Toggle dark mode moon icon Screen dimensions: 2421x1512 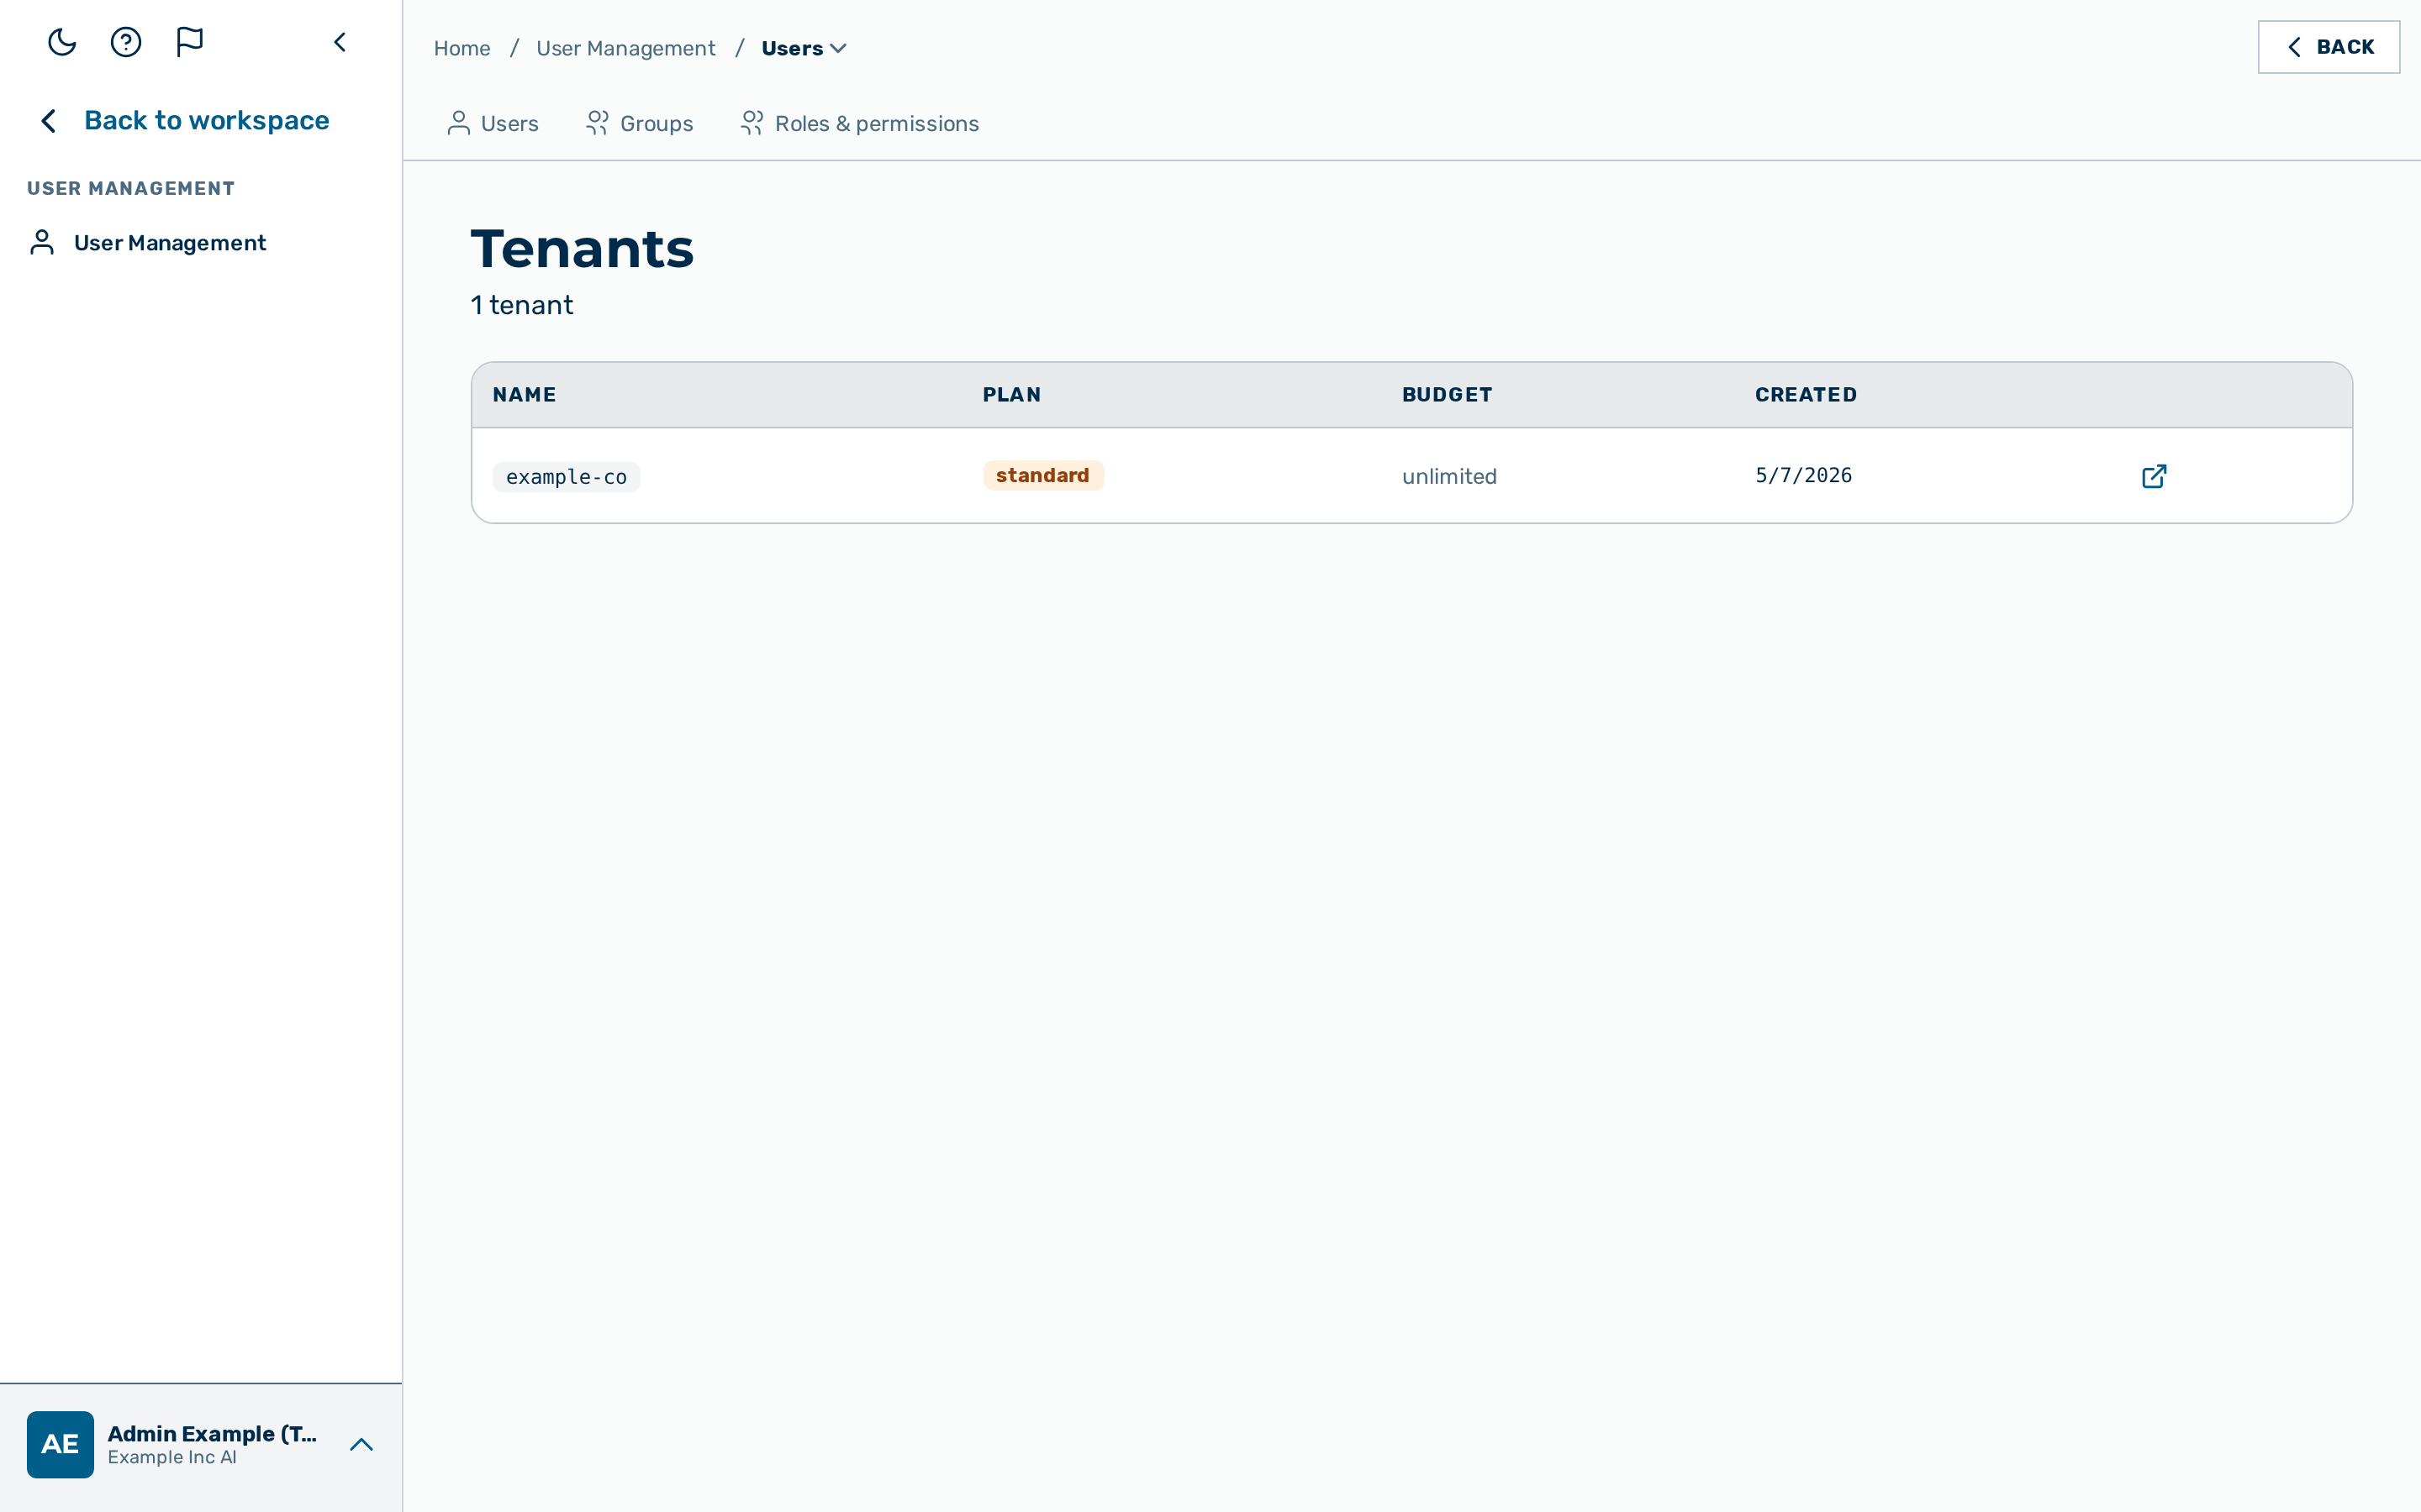[x=62, y=42]
